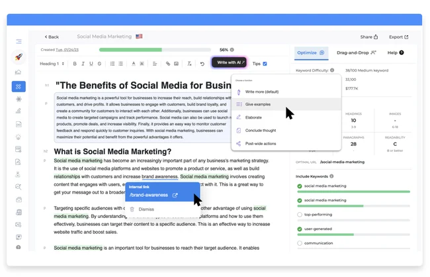Viewport: 430px width, 277px height.
Task: Click the undo arrow in the toolbar
Action: point(202,64)
